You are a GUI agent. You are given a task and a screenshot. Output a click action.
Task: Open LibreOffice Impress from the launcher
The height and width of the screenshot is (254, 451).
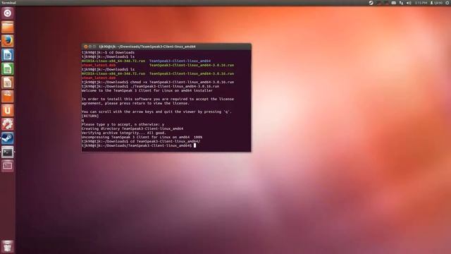8,83
